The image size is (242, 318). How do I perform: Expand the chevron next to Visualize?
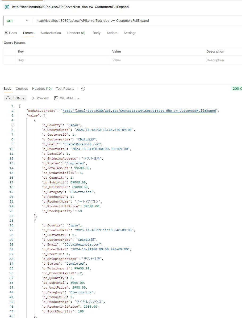78,98
